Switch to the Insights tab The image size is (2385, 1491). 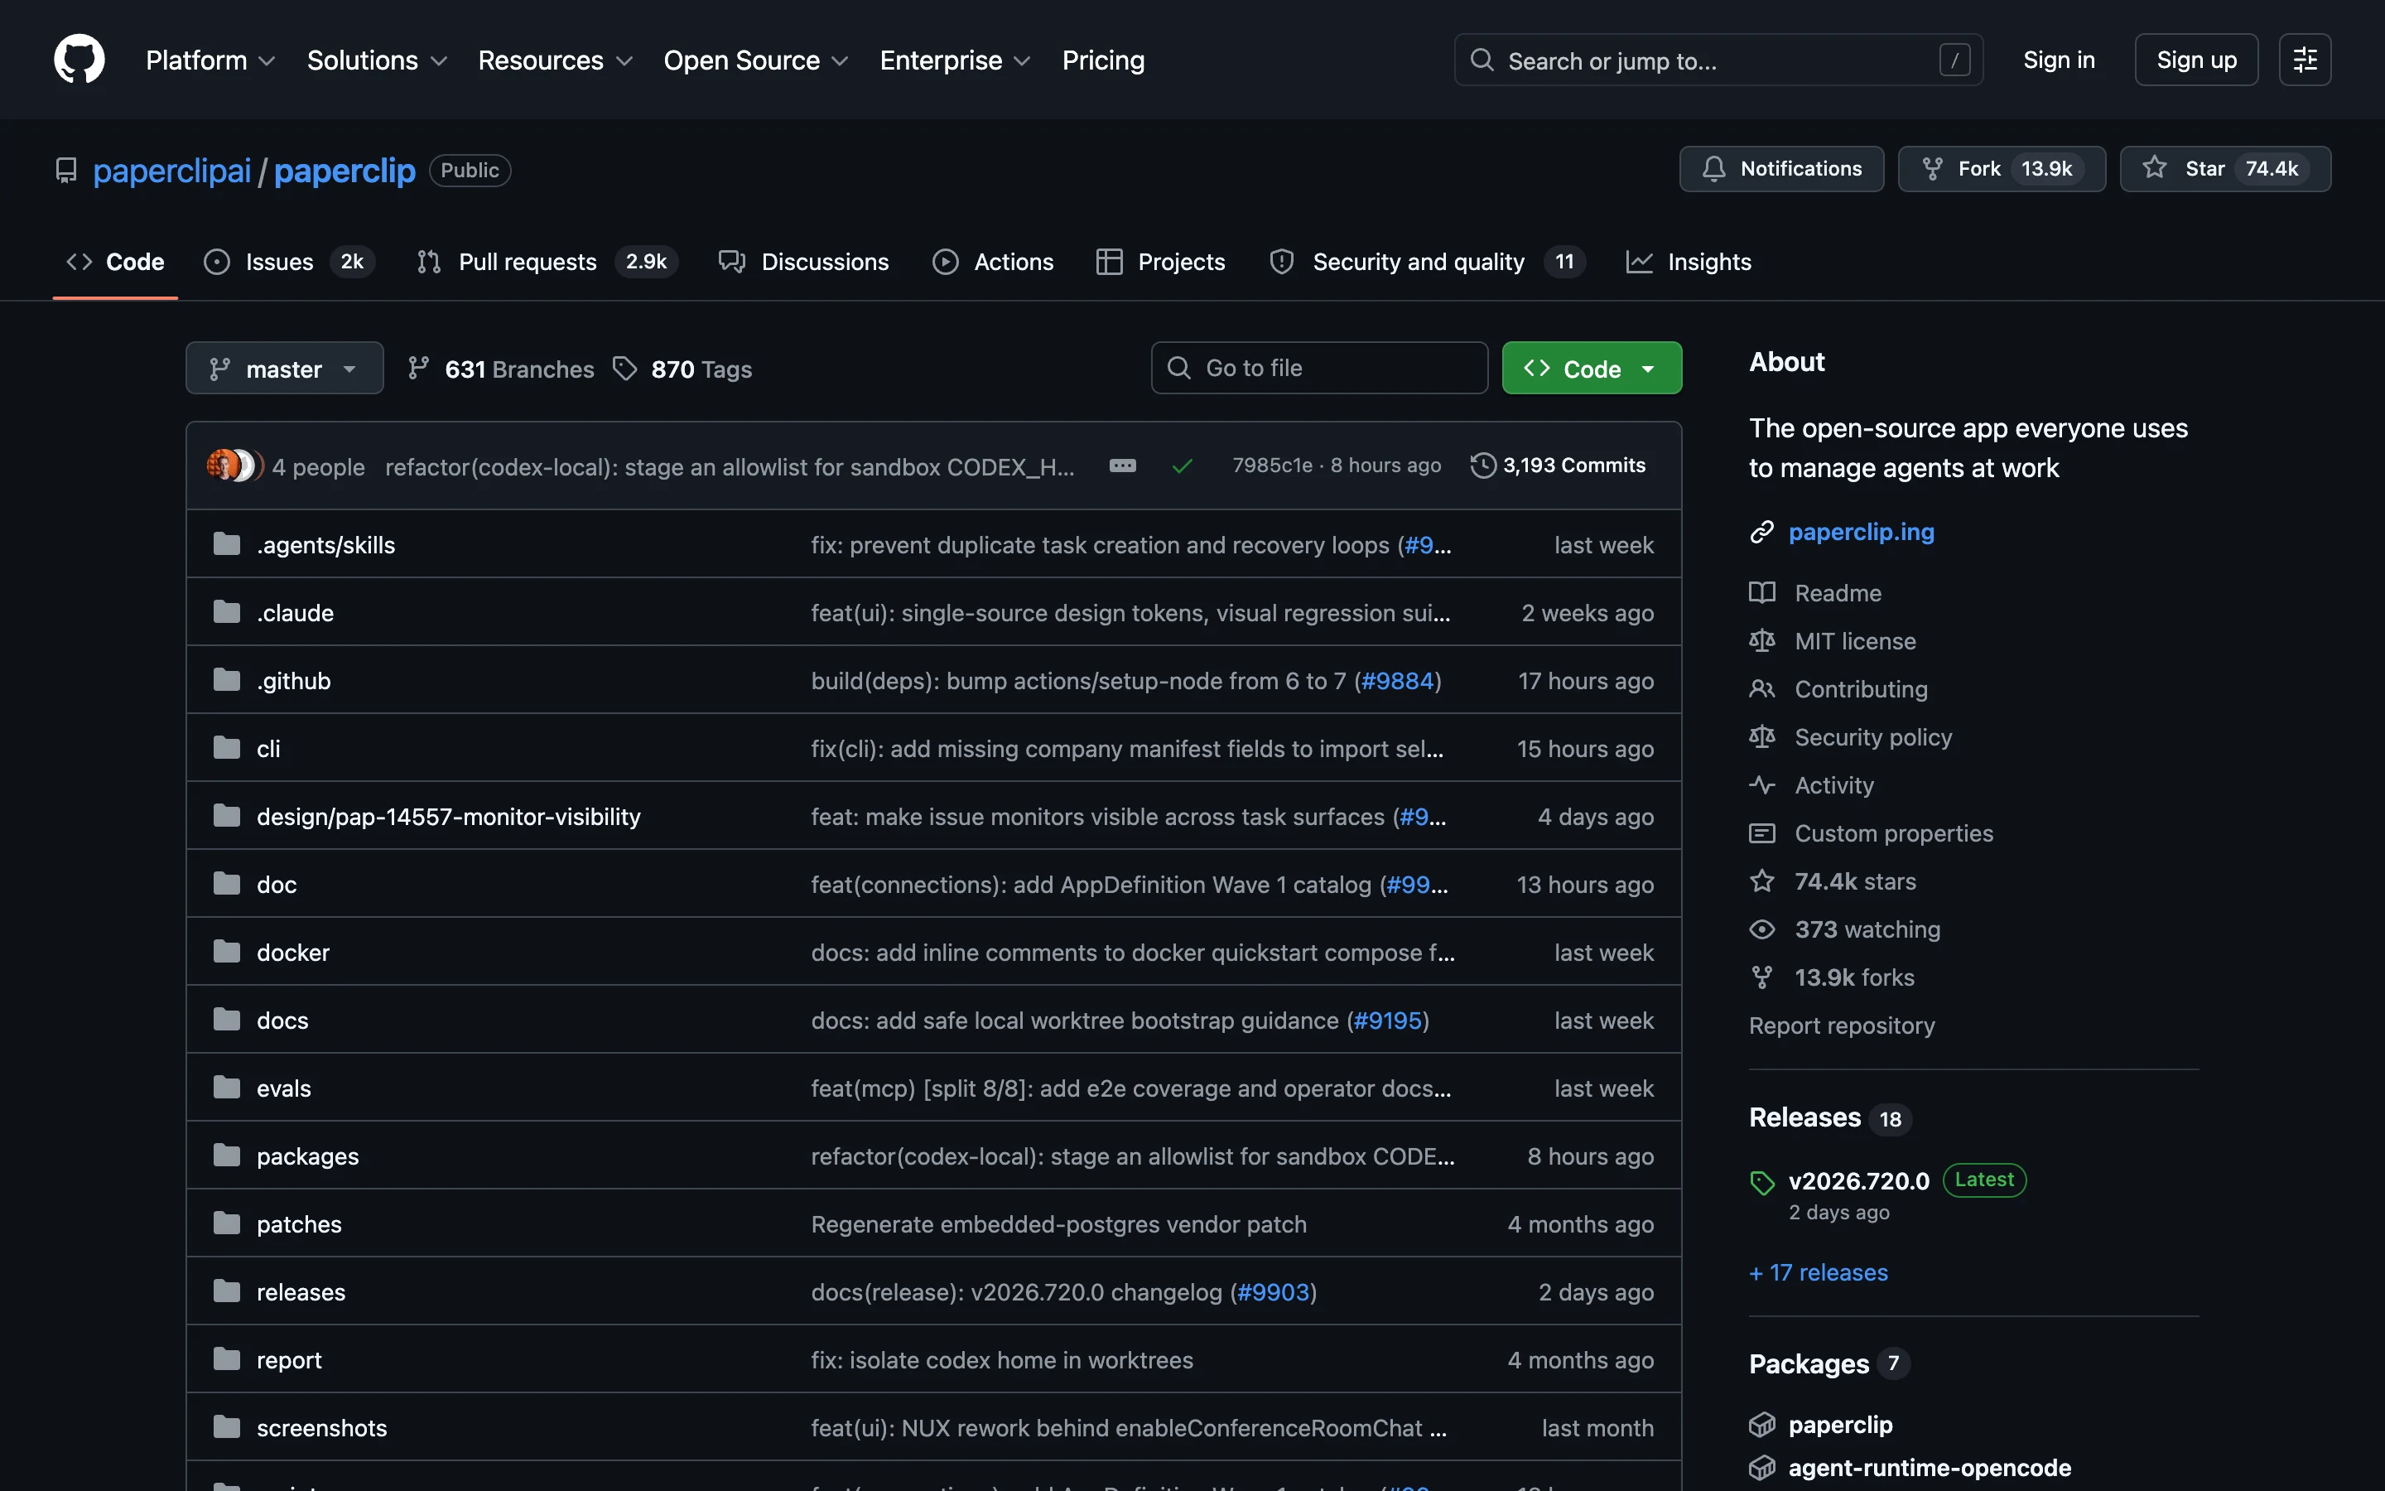coord(1689,261)
